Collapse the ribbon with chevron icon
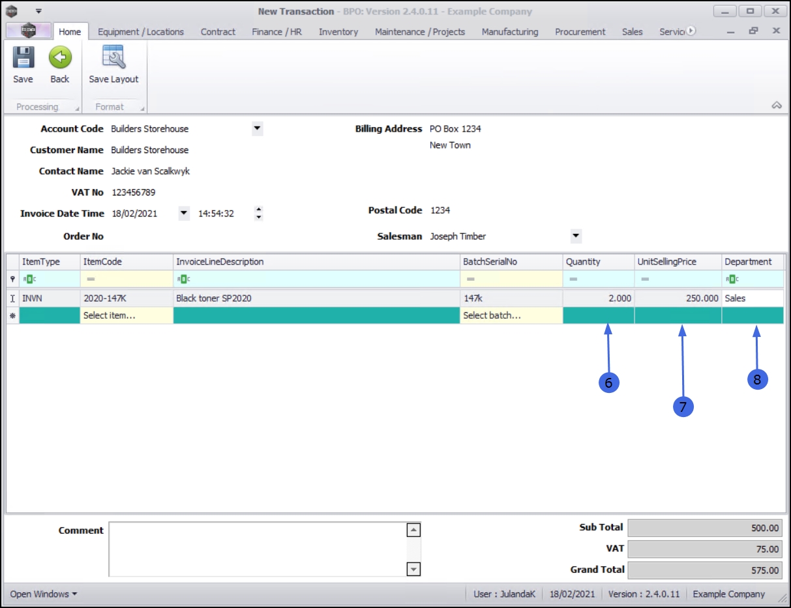This screenshot has width=791, height=608. (x=776, y=106)
